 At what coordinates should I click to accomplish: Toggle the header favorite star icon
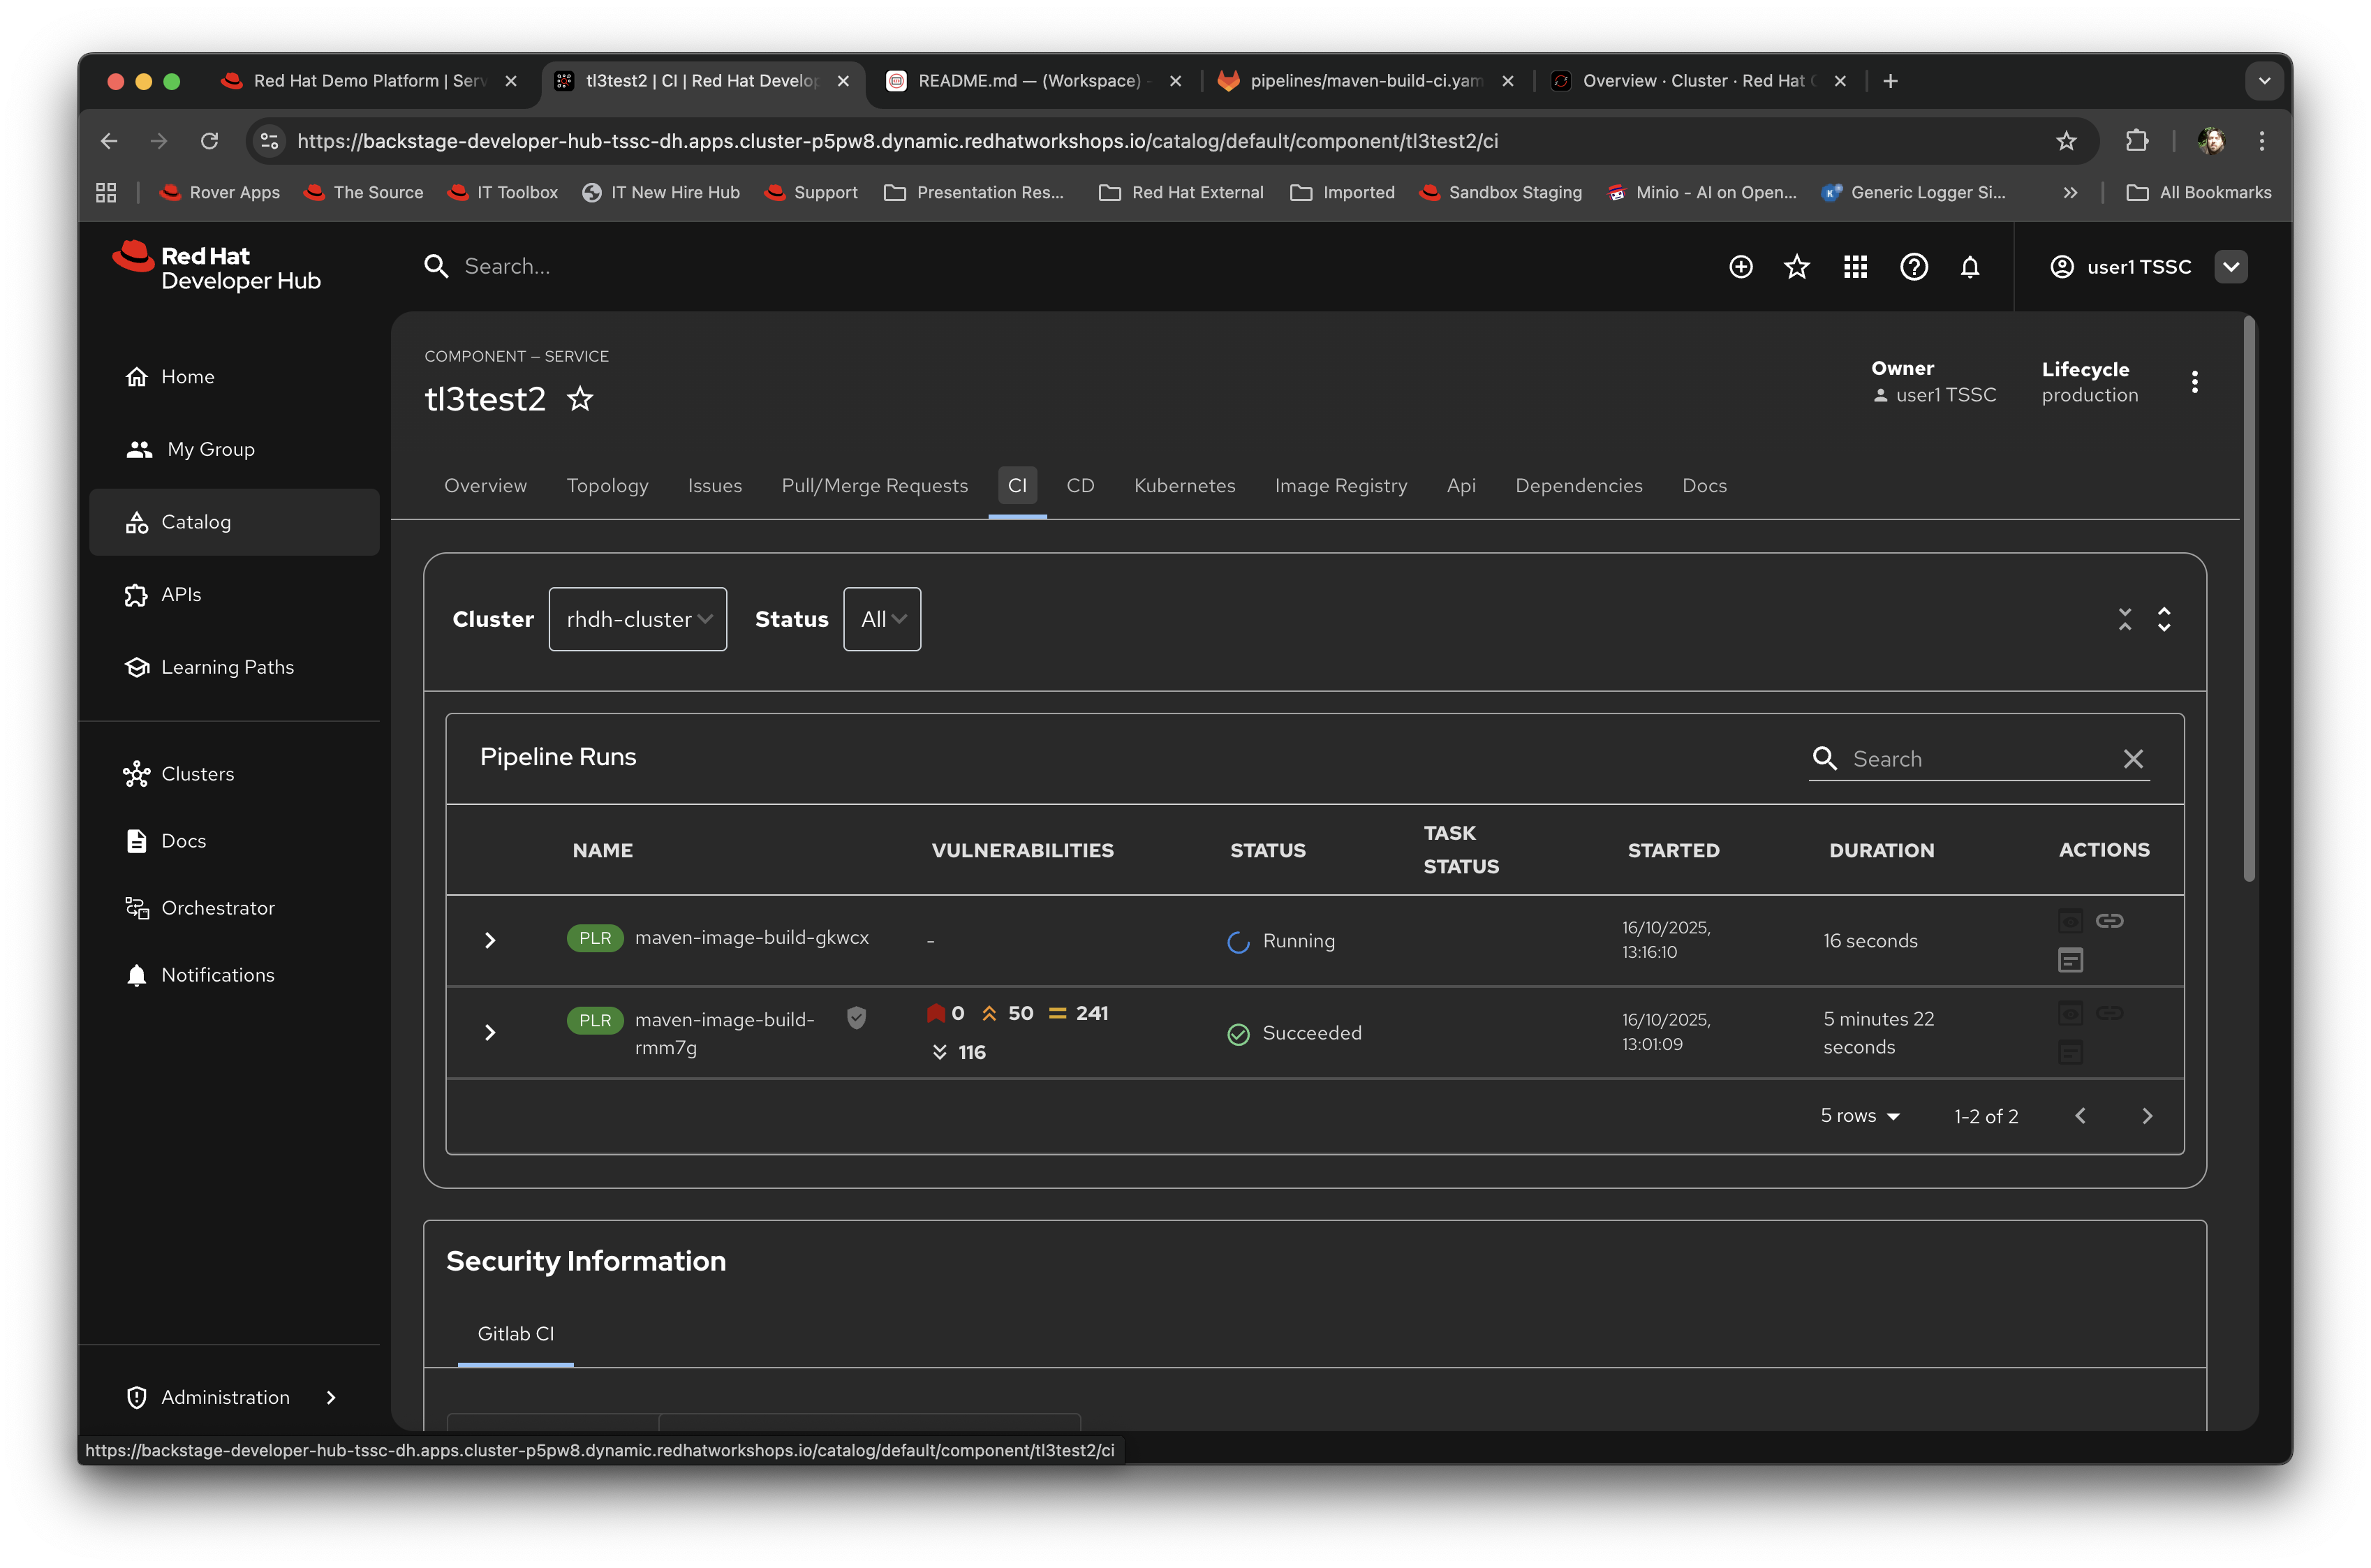click(1797, 266)
